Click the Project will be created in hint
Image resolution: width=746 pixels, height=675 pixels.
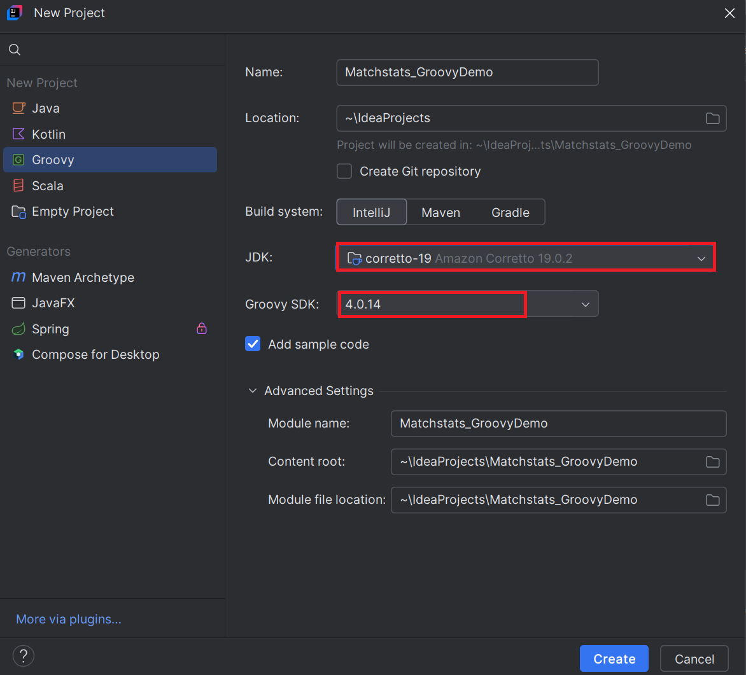click(x=514, y=145)
